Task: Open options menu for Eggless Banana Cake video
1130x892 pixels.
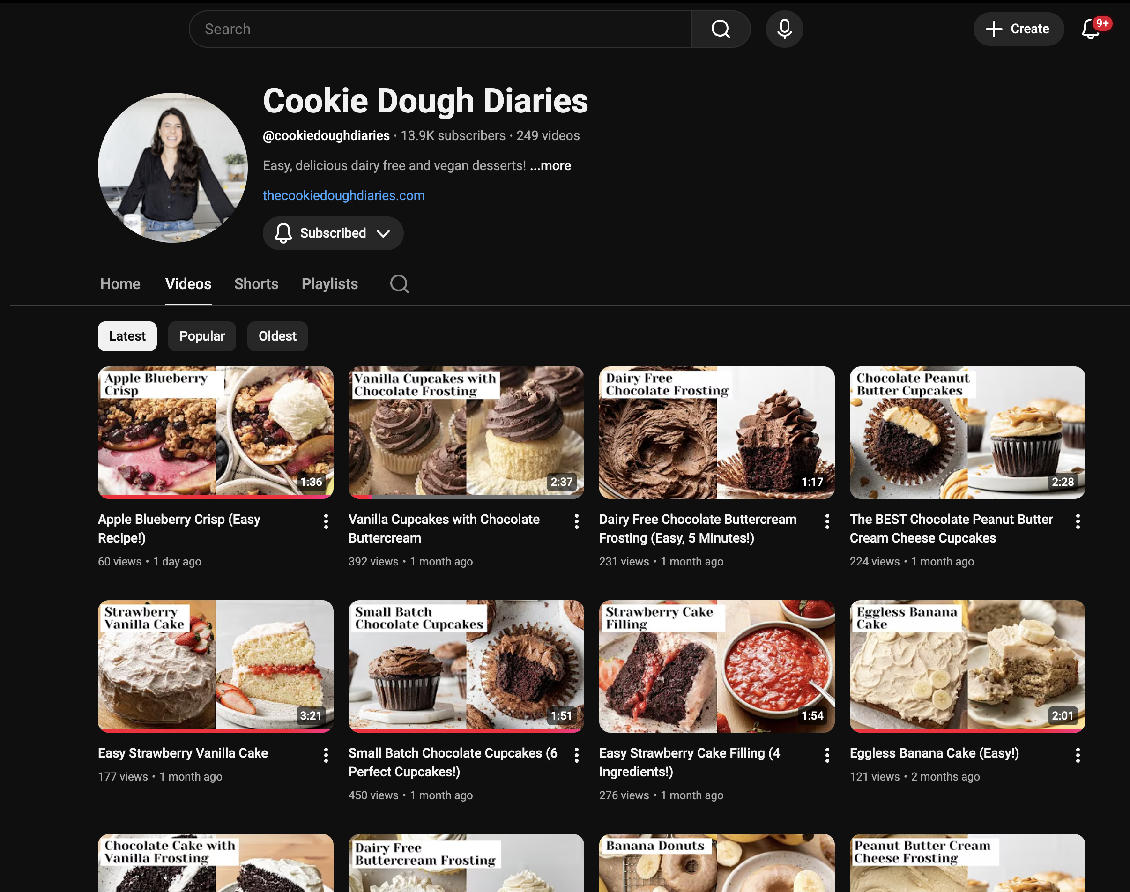Action: (x=1077, y=755)
